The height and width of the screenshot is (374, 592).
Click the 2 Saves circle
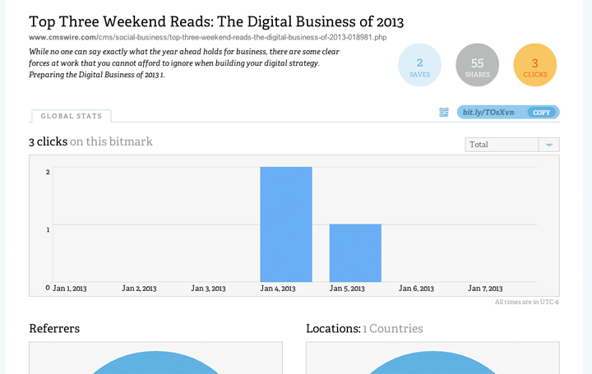coord(419,65)
